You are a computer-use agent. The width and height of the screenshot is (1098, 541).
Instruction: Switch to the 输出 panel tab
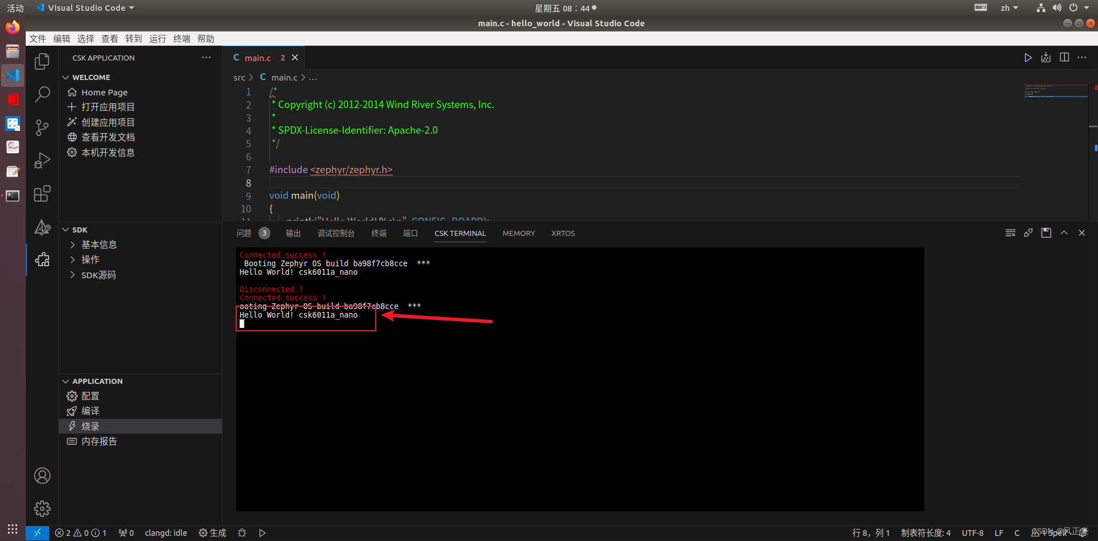(293, 233)
